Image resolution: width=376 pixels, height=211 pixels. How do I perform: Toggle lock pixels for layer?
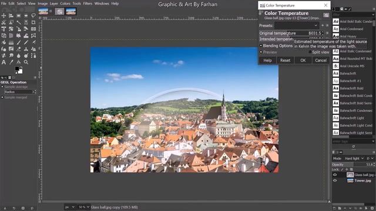(342, 169)
